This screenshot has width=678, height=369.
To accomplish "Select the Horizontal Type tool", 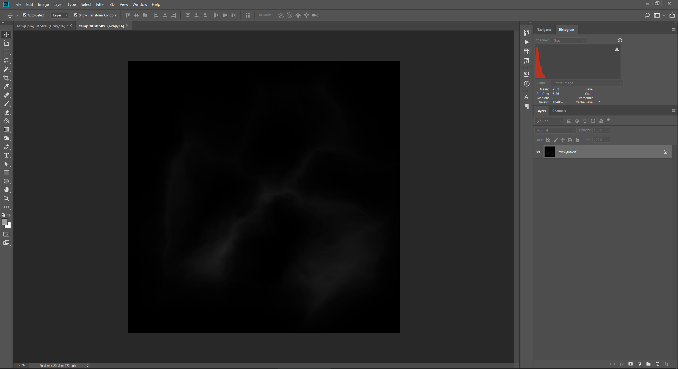I will (x=7, y=156).
